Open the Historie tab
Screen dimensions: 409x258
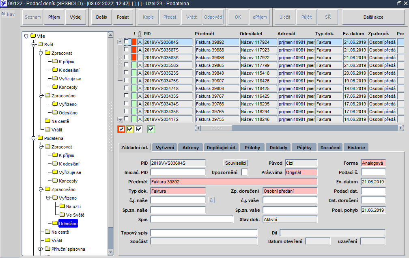(x=356, y=147)
